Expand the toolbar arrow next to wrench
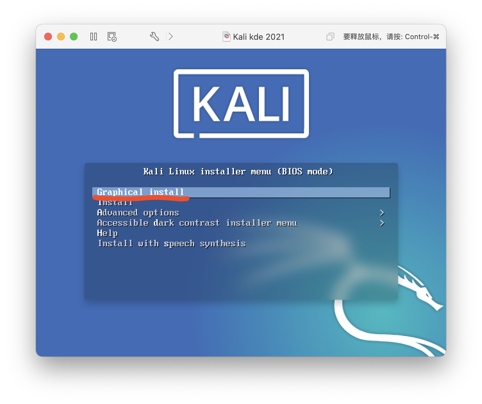The width and height of the screenshot is (482, 404). 170,37
